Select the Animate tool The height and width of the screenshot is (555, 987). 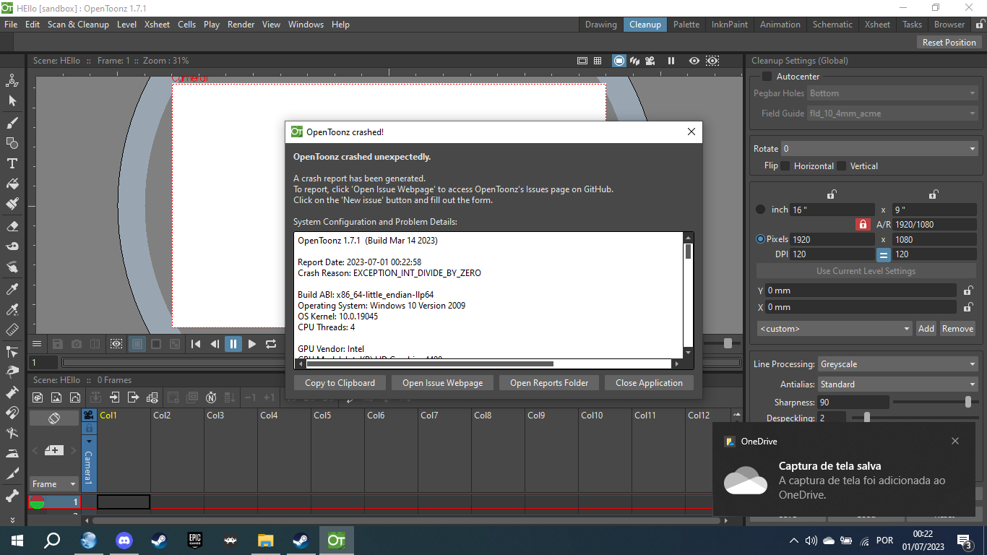[x=12, y=80]
